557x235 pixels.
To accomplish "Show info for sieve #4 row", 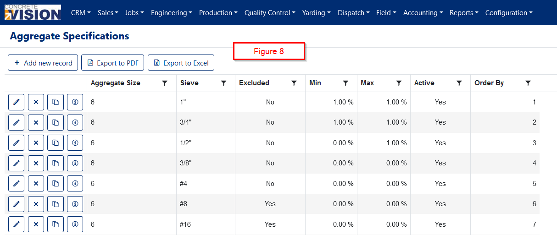I will (x=75, y=184).
